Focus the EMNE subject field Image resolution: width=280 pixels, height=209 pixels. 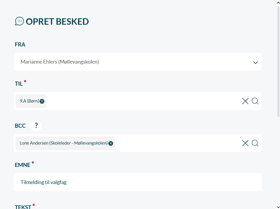pos(138,182)
